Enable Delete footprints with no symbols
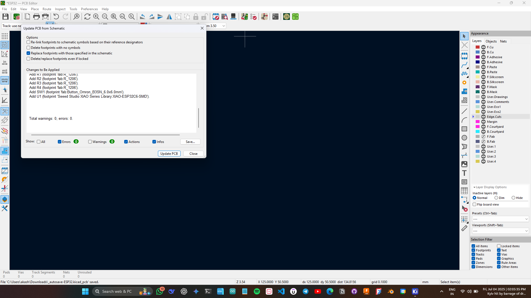The height and width of the screenshot is (298, 531). pos(28,48)
